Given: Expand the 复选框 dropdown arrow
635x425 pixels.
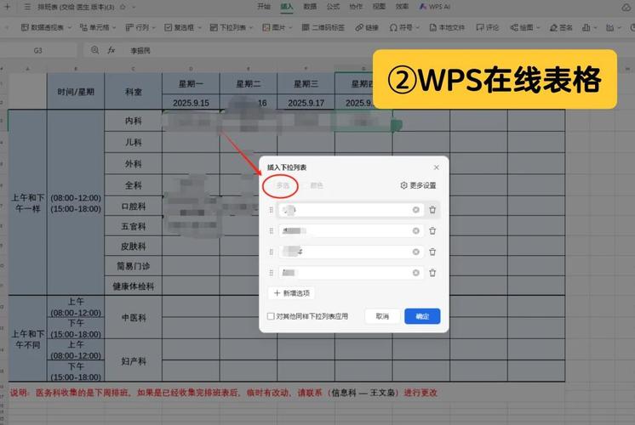Looking at the screenshot, I should point(198,27).
